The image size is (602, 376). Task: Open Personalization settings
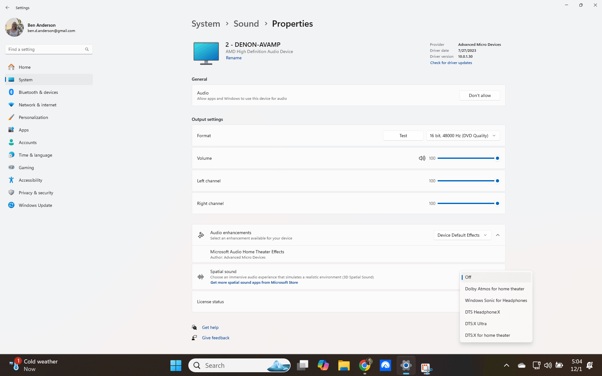(x=49, y=117)
